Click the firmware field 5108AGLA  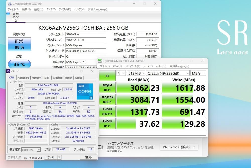click(86, 34)
